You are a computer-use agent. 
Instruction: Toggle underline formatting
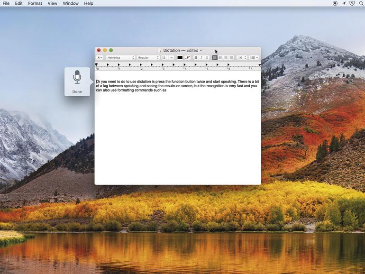[x=207, y=57]
